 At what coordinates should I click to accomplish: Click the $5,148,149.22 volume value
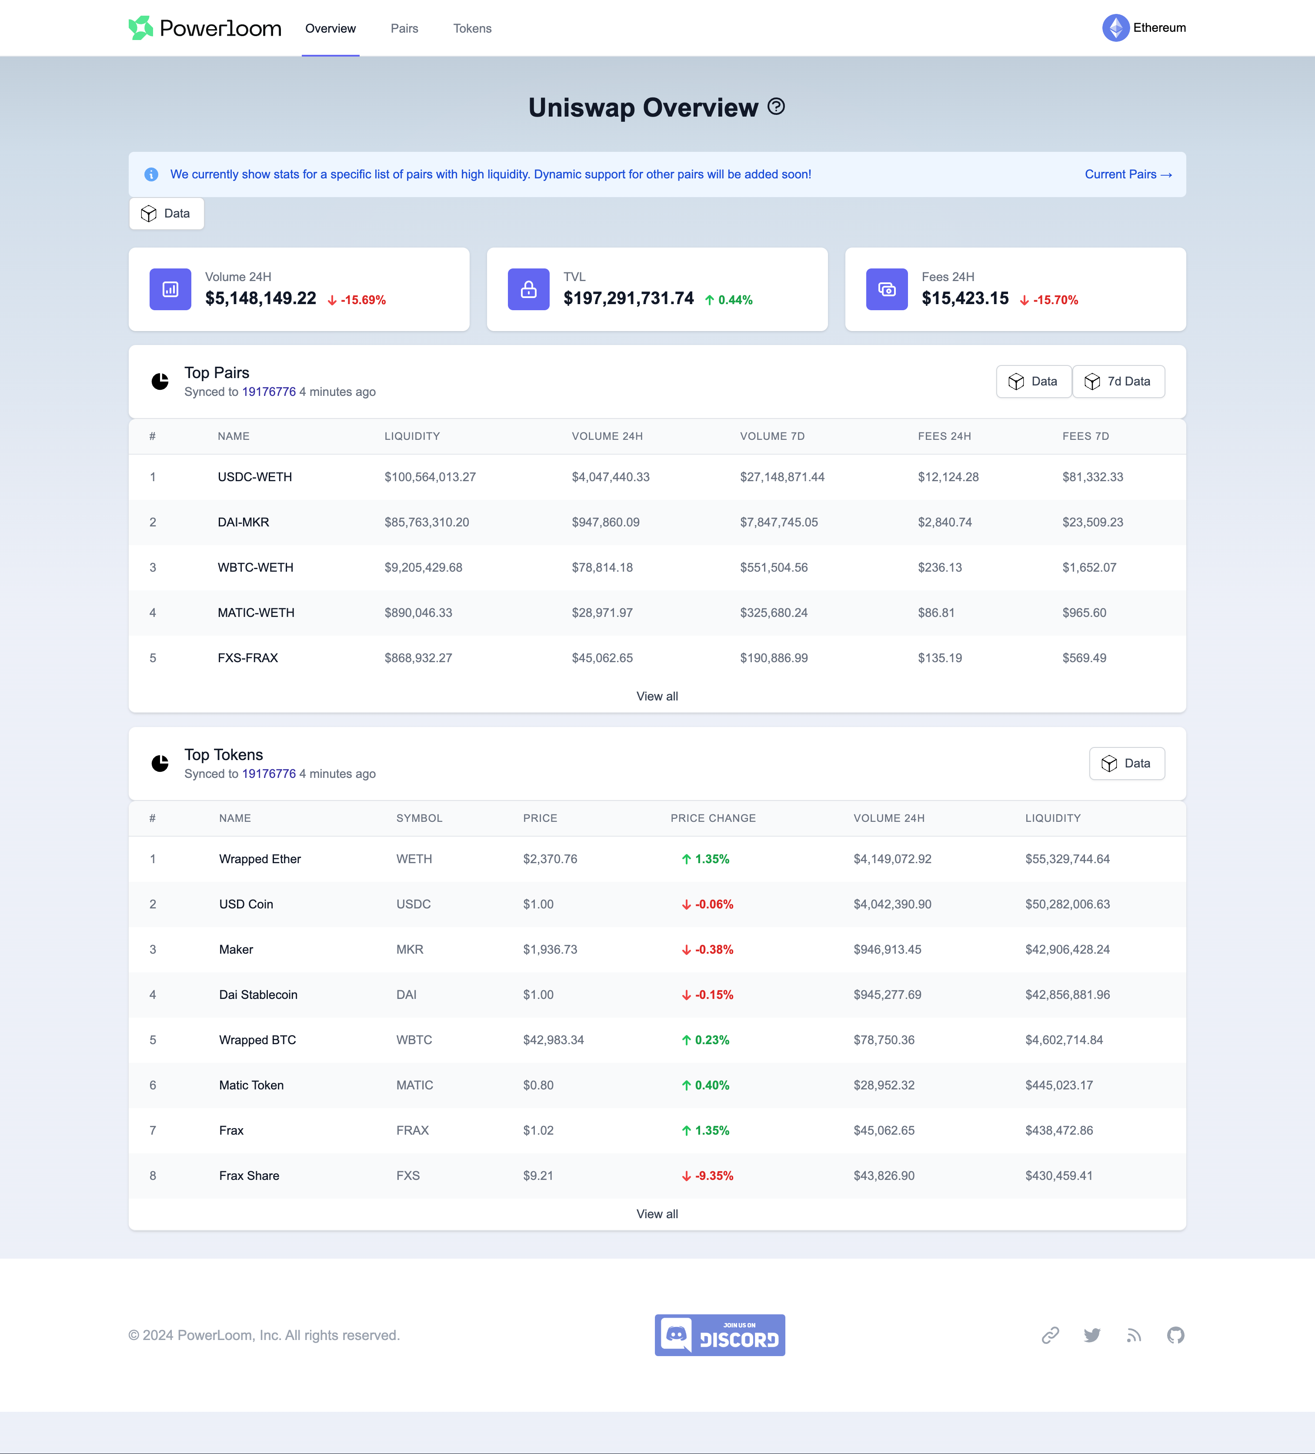pos(260,298)
